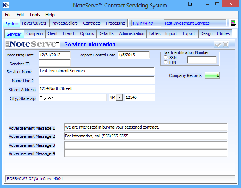Click the Tax Identification Number text box
The image size is (241, 188).
coord(202,60)
